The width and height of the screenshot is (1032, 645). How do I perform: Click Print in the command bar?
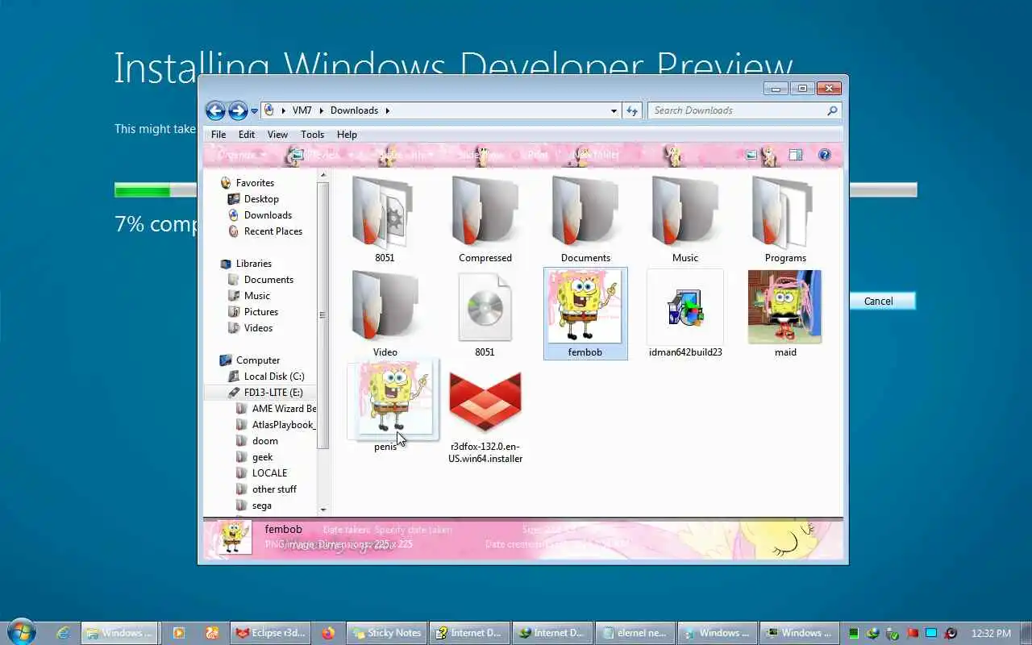click(x=538, y=155)
